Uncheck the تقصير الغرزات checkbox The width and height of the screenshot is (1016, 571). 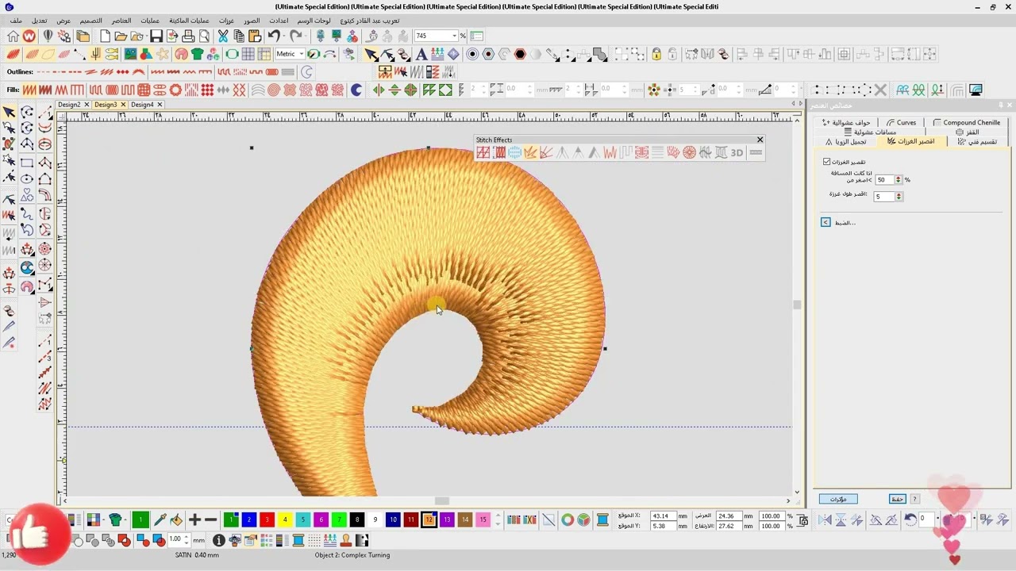coord(826,162)
